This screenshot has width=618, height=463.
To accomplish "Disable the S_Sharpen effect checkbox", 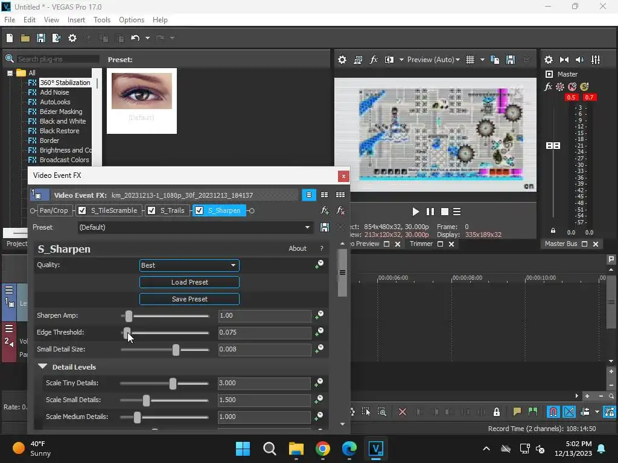I will point(199,210).
